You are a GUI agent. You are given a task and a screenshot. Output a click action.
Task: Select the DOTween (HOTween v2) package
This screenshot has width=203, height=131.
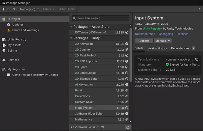(x=99, y=32)
